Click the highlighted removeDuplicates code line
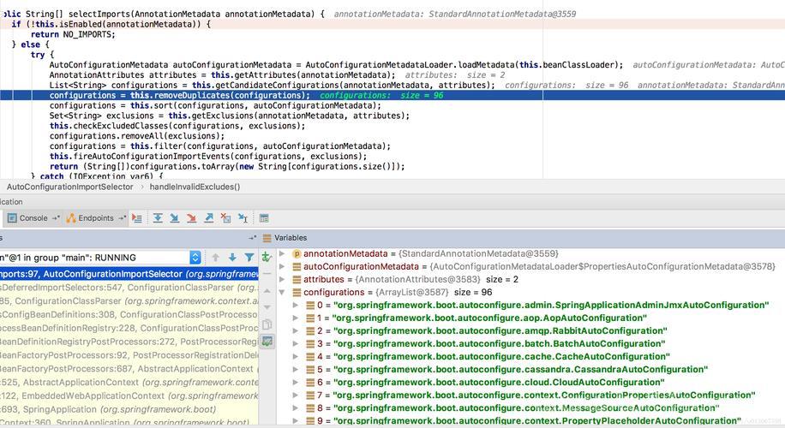Screen dimensions: 785x428 tap(392, 96)
